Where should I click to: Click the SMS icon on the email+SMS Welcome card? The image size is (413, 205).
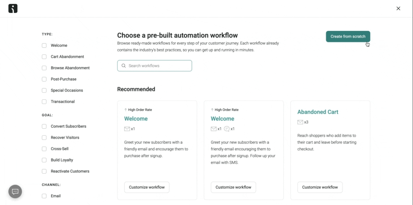227,129
